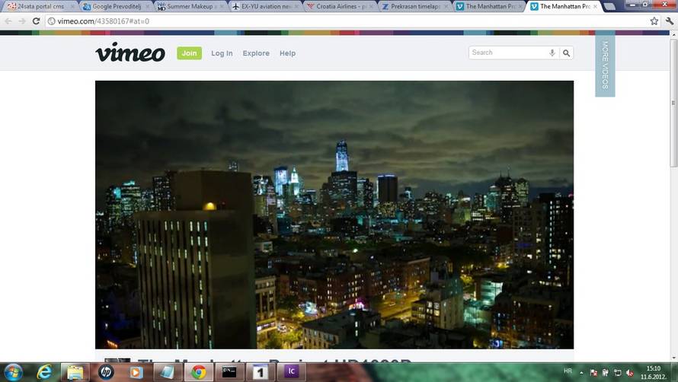678x382 pixels.
Task: Click the address bar URL
Action: tap(104, 21)
